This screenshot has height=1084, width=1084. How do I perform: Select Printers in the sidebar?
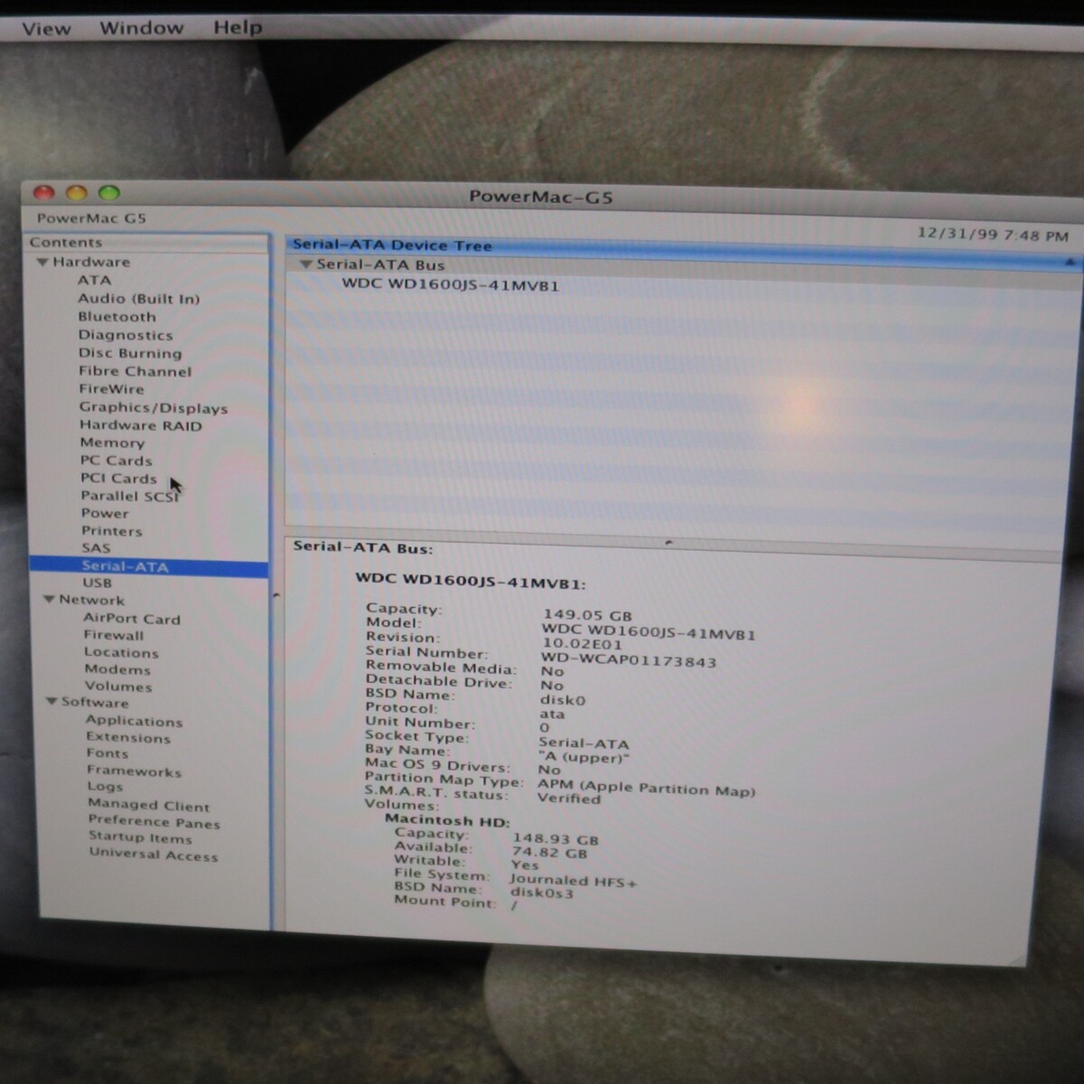tap(111, 531)
